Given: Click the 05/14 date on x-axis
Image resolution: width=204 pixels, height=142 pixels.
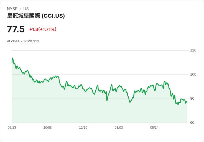Looking at the screenshot, I should [154, 127].
